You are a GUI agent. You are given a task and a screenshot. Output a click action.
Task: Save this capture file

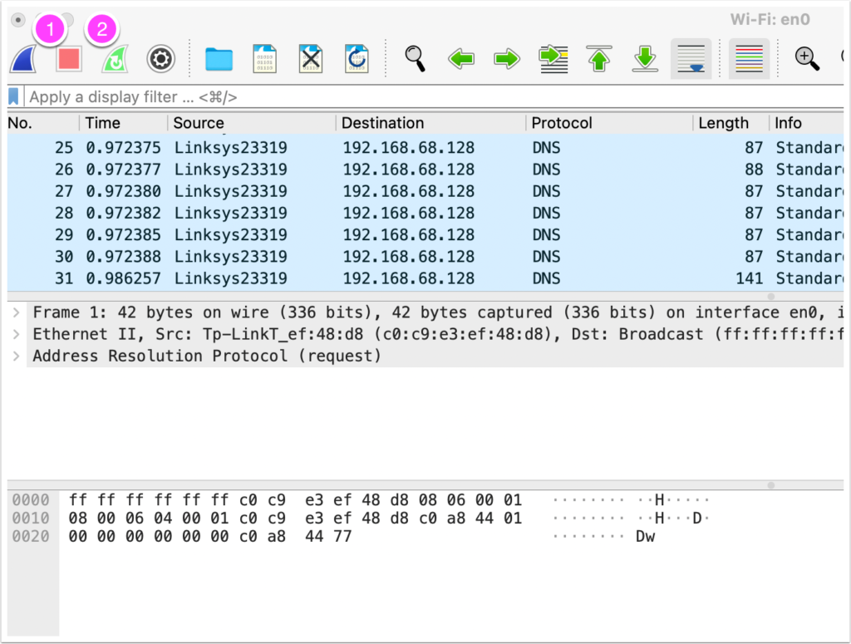coord(264,59)
